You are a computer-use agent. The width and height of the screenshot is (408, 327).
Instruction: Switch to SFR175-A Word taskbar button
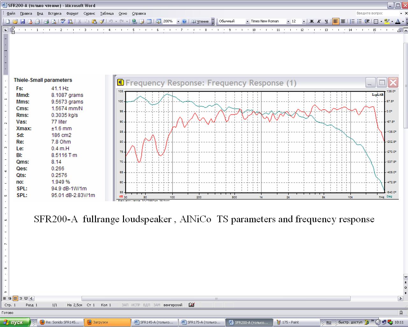201,322
